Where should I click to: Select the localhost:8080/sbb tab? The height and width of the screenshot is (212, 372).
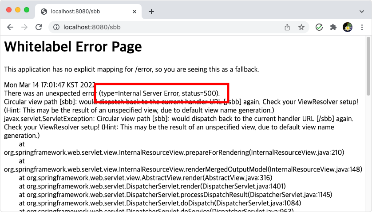click(88, 12)
